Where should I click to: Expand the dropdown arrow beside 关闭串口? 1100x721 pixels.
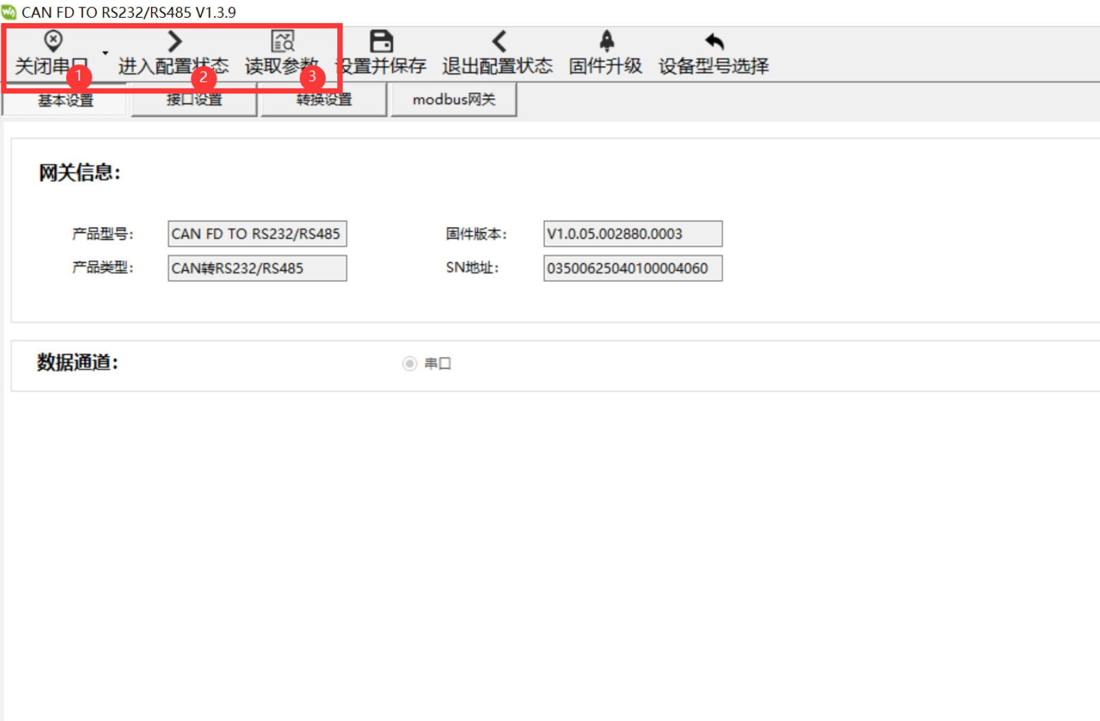(x=105, y=52)
